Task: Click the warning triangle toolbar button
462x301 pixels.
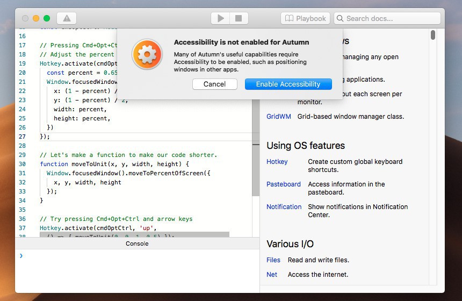Action: click(67, 18)
